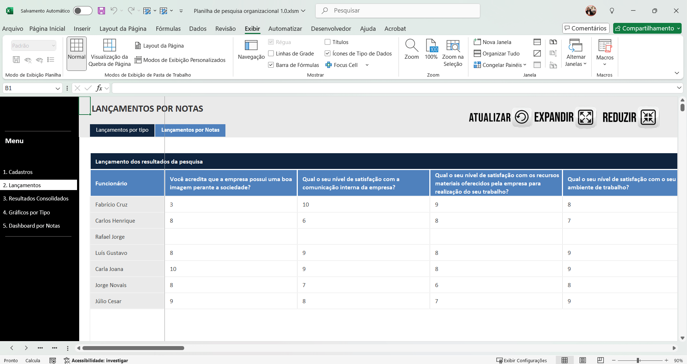The image size is (687, 364).
Task: Click the REDUZIR shrink icon
Action: [x=648, y=117]
